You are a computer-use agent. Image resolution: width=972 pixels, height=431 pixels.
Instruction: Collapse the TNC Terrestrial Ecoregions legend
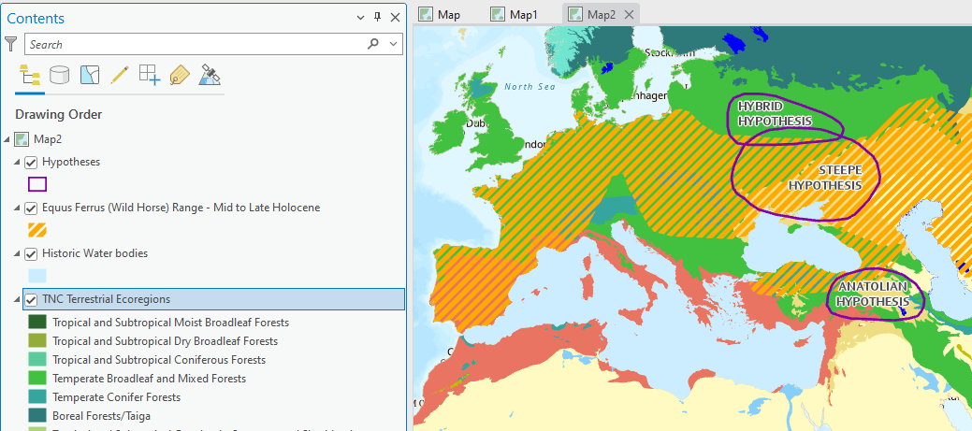pos(18,299)
